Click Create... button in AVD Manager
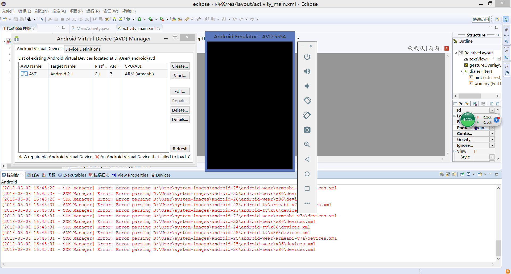Image resolution: width=511 pixels, height=274 pixels. tap(180, 66)
